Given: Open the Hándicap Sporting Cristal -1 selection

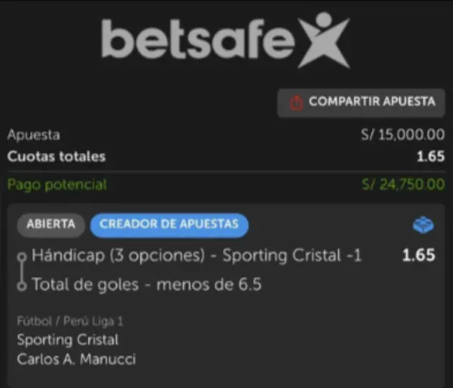Looking at the screenshot, I should click(x=197, y=256).
